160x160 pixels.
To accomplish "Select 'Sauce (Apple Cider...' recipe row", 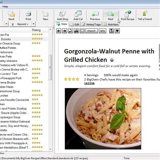I will [24, 113].
